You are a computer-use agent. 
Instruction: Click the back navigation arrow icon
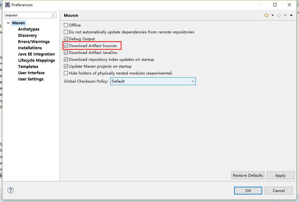click(267, 15)
